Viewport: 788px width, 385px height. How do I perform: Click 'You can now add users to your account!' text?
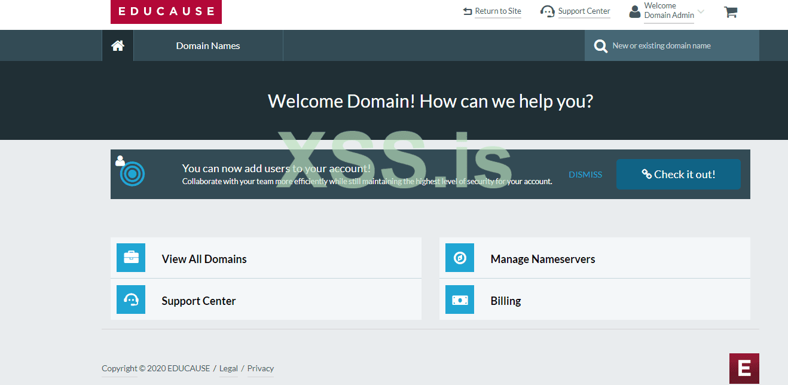tap(276, 169)
